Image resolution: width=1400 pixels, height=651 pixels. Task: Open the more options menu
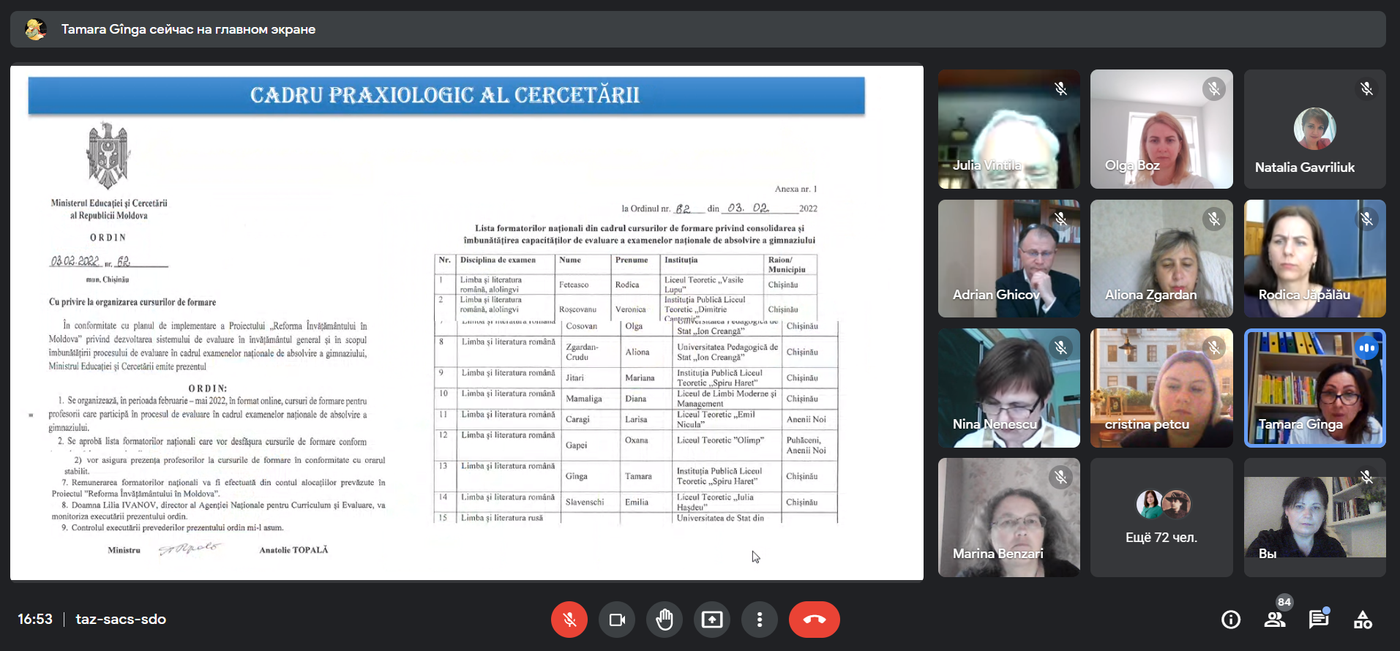(759, 620)
